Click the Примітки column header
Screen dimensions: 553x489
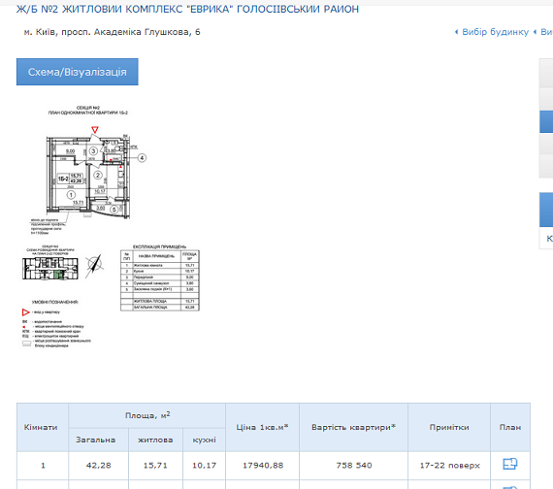449,427
